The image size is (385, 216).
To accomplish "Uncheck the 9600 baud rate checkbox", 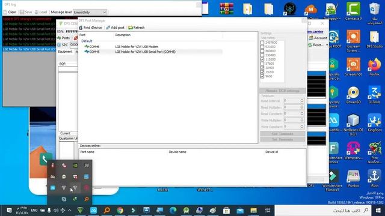I will coord(262,76).
